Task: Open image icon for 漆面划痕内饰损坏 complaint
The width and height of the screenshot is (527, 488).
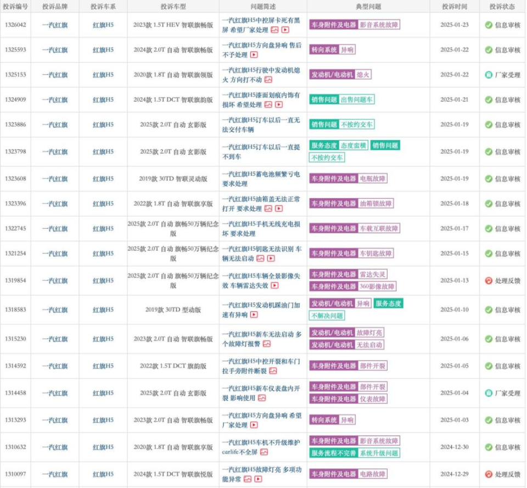Action: 268,105
